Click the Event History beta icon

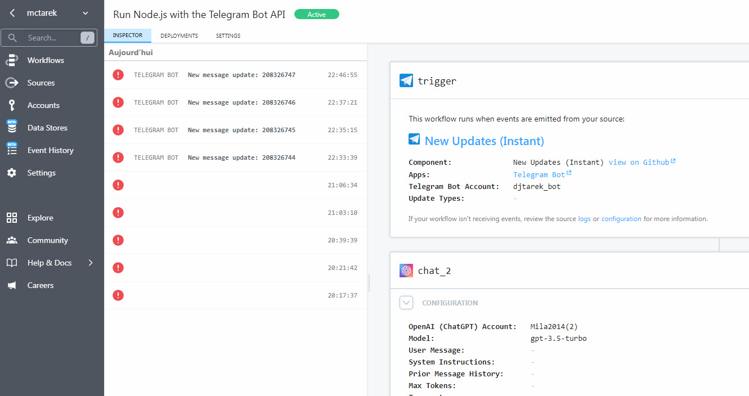click(x=12, y=150)
